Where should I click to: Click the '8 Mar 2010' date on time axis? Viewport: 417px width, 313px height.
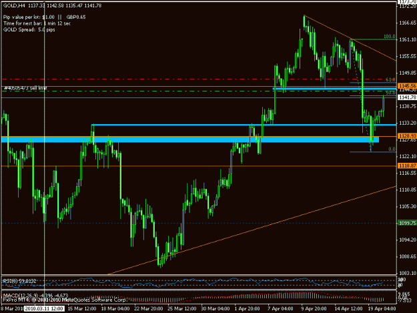click(12, 309)
